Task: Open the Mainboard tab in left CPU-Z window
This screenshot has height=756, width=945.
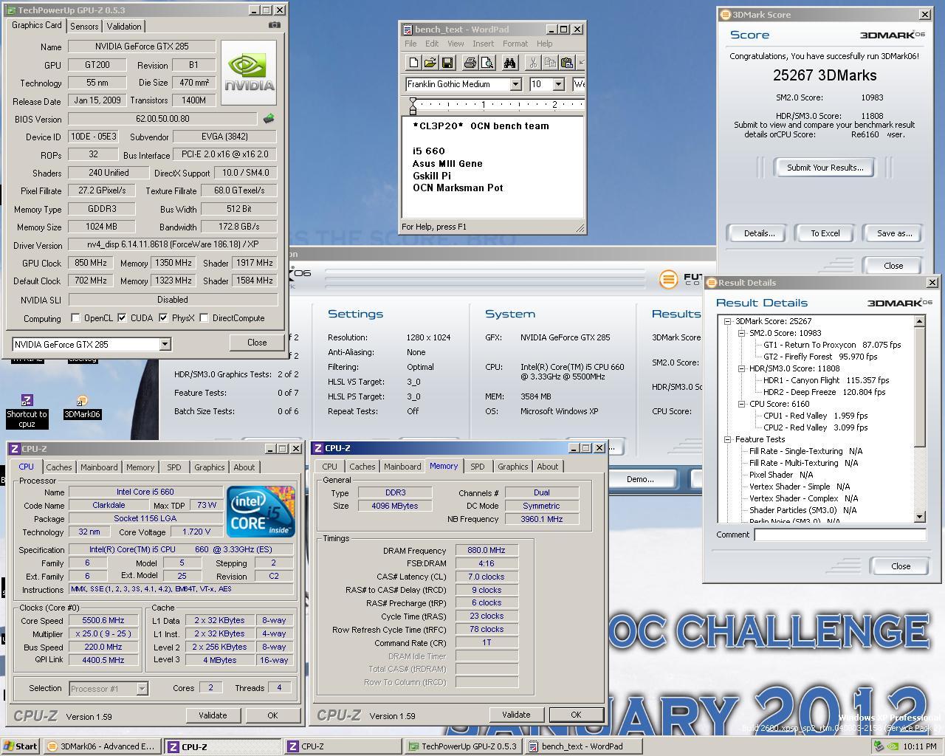Action: (x=99, y=467)
